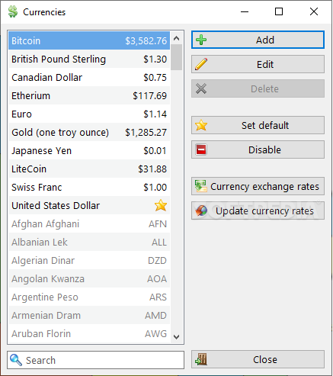Image resolution: width=333 pixels, height=376 pixels.
Task: Select the disabled Albanian Lek currency
Action: point(89,243)
